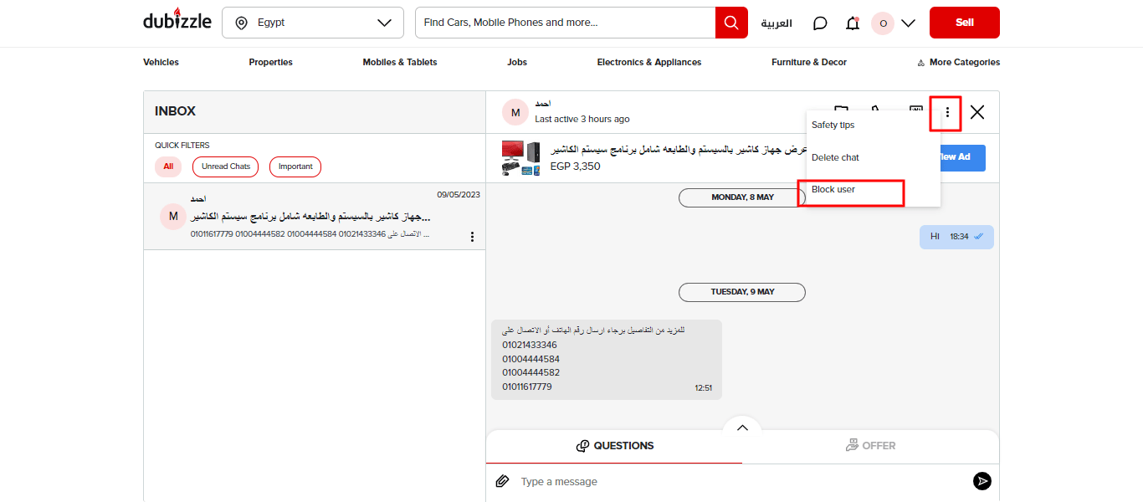Open the Egypt location dropdown
This screenshot has width=1143, height=502.
coord(312,23)
